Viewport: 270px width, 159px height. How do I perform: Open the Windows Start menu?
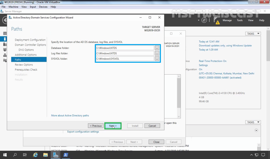[5, 155]
